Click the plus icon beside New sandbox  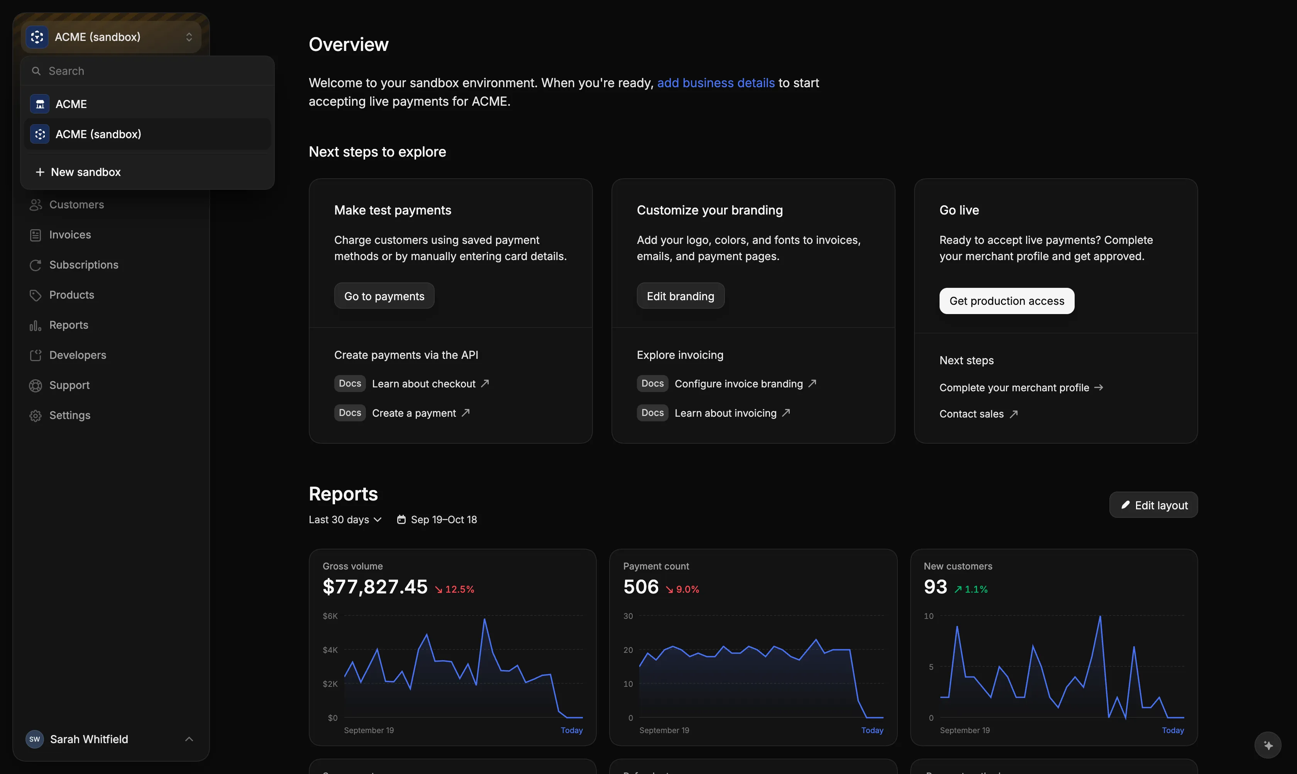tap(40, 172)
